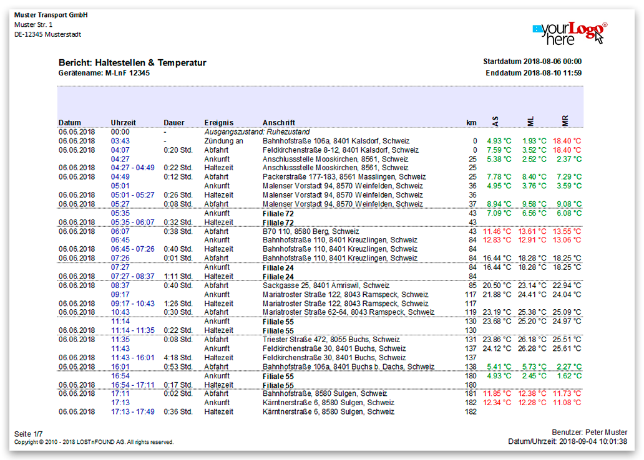Screen dimensions: 644x460
Task: Click time range "05:35 - 06:07"
Action: [133, 223]
